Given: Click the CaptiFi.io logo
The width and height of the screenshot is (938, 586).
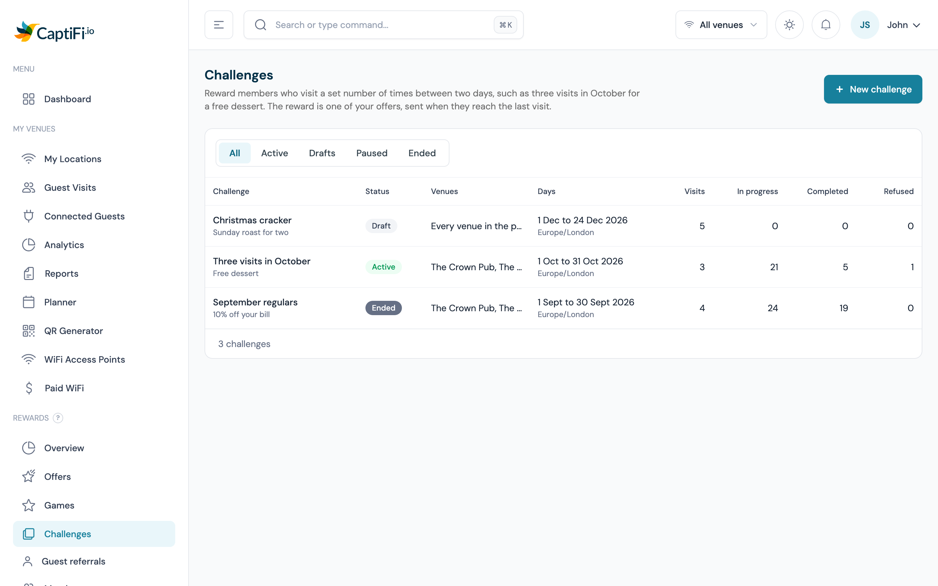Looking at the screenshot, I should point(54,31).
